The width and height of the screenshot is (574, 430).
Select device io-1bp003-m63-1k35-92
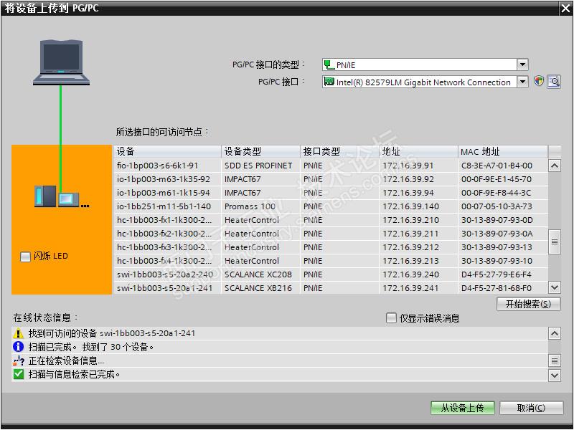pos(331,179)
